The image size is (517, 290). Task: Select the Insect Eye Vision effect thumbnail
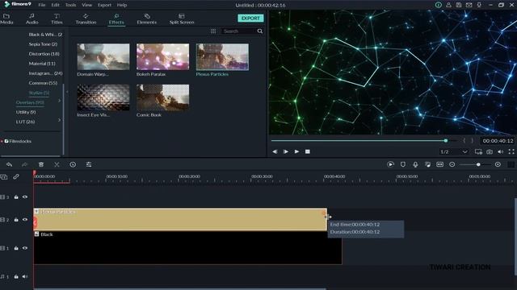[103, 97]
